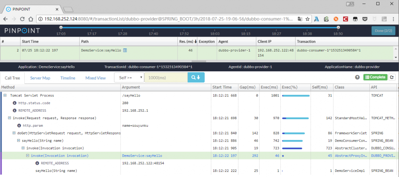Open the browser home page icon
This screenshot has width=399, height=177.
(30, 19)
